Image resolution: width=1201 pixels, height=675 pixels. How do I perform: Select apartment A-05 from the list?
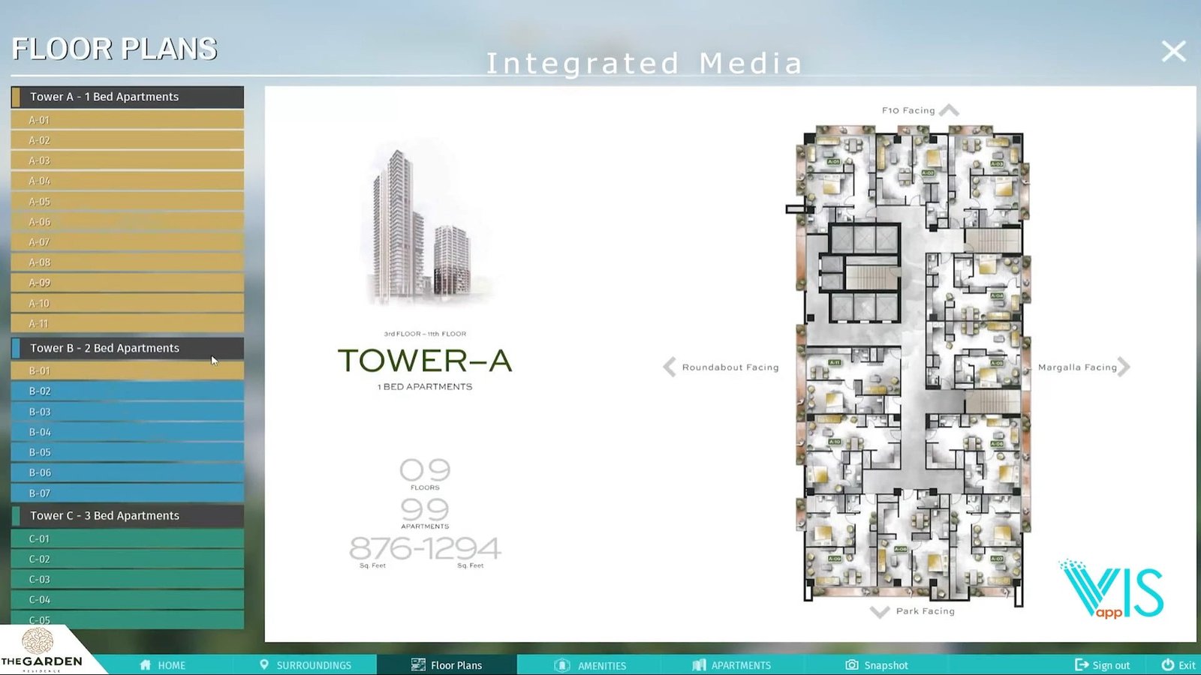pyautogui.click(x=128, y=202)
